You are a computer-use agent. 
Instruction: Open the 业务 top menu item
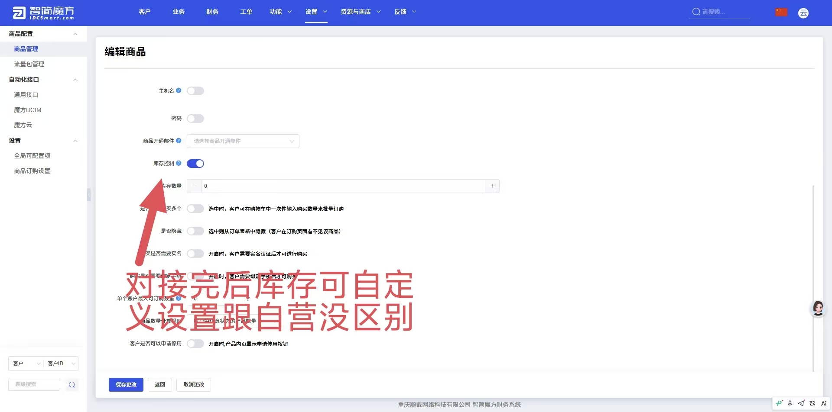179,12
